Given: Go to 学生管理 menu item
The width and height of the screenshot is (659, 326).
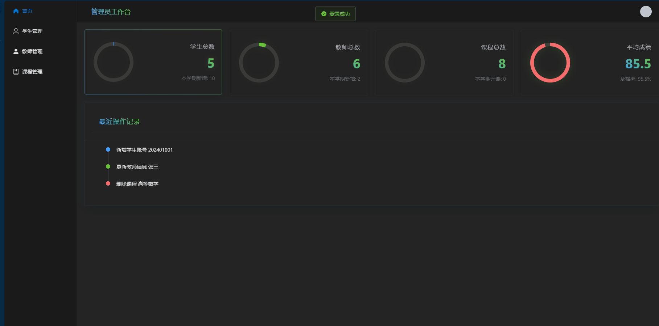Looking at the screenshot, I should pyautogui.click(x=32, y=31).
